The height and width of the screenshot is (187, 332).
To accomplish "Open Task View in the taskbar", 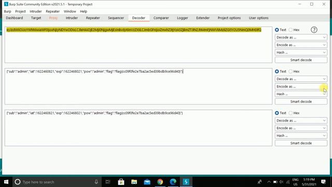I will point(108,182).
